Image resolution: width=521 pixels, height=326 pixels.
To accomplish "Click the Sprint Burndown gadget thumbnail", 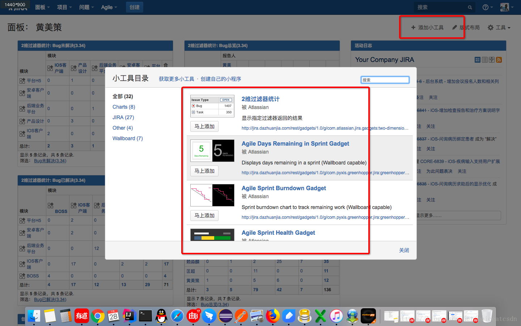I will [x=212, y=195].
